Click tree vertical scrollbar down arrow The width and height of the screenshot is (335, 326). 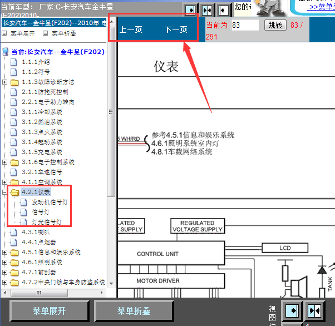pos(111,284)
